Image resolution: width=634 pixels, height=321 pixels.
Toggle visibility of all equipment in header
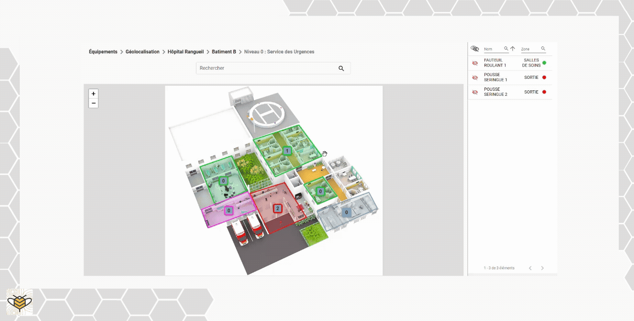475,49
